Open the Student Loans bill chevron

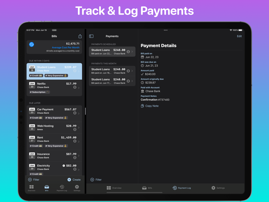click(x=79, y=71)
